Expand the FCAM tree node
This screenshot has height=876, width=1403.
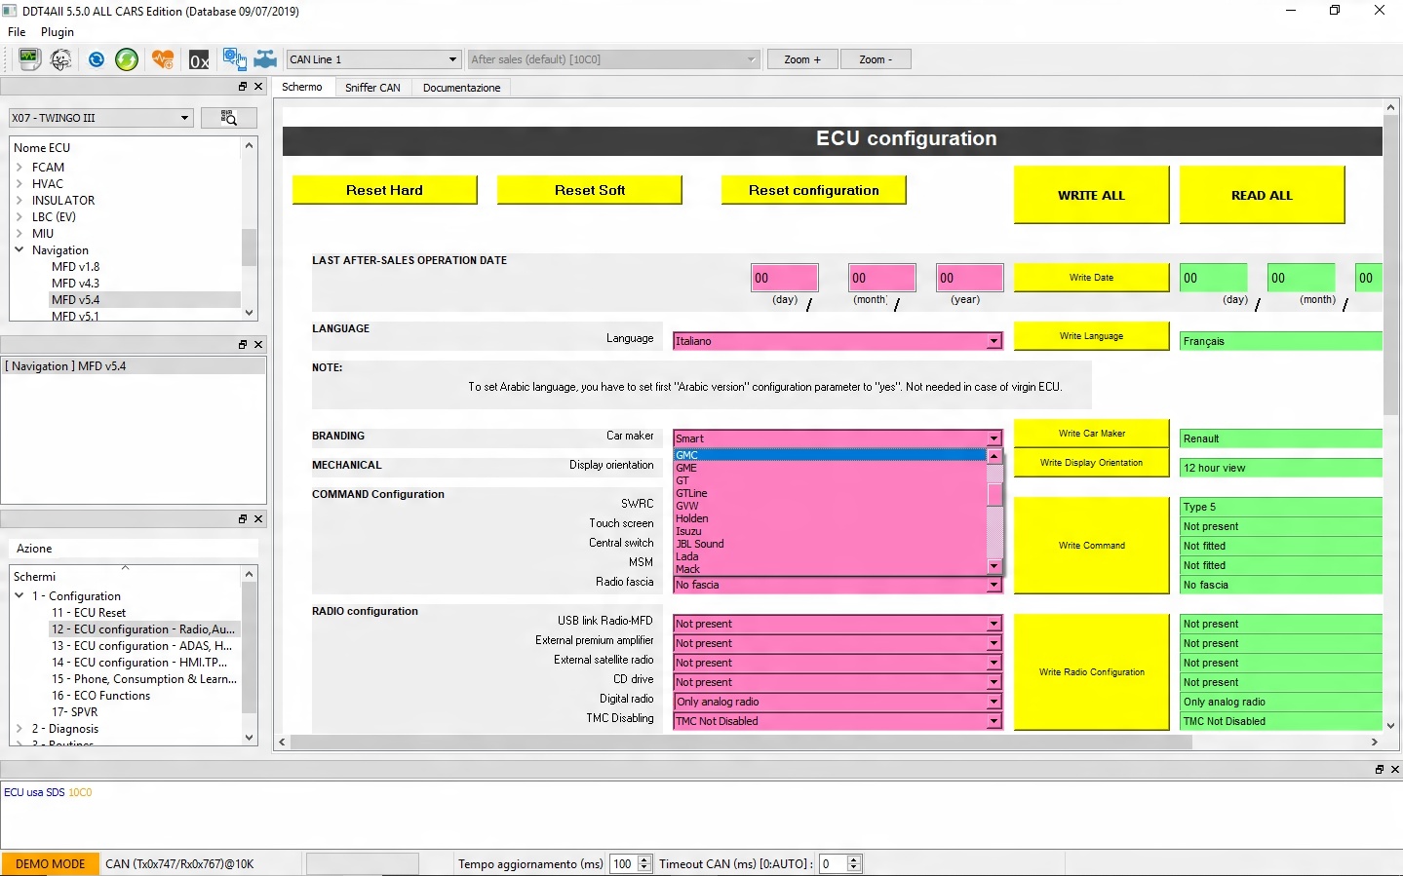pyautogui.click(x=19, y=168)
